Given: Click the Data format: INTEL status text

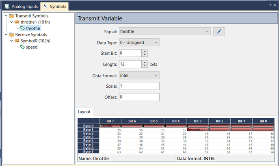Looking at the screenshot, I should pos(196,159).
